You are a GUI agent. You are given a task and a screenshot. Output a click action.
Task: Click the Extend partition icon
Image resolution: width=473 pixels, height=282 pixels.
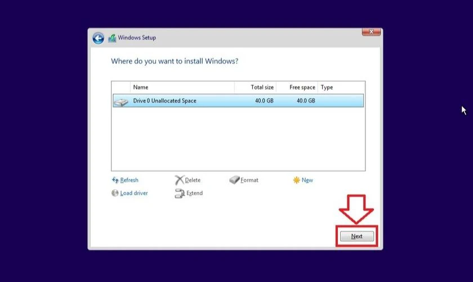[x=180, y=193]
